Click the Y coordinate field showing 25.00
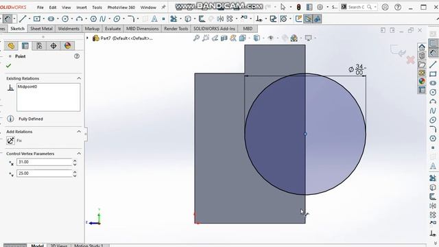 pos(44,174)
